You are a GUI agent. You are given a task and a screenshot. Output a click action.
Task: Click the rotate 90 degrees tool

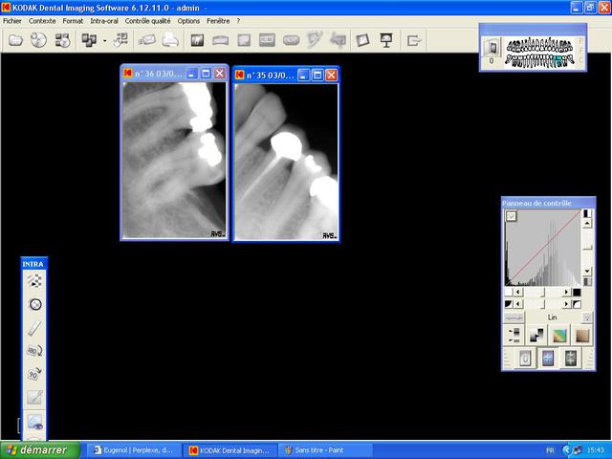34,374
